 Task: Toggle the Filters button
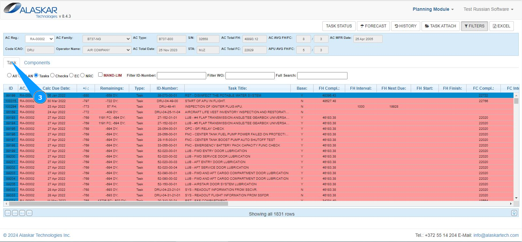(474, 26)
